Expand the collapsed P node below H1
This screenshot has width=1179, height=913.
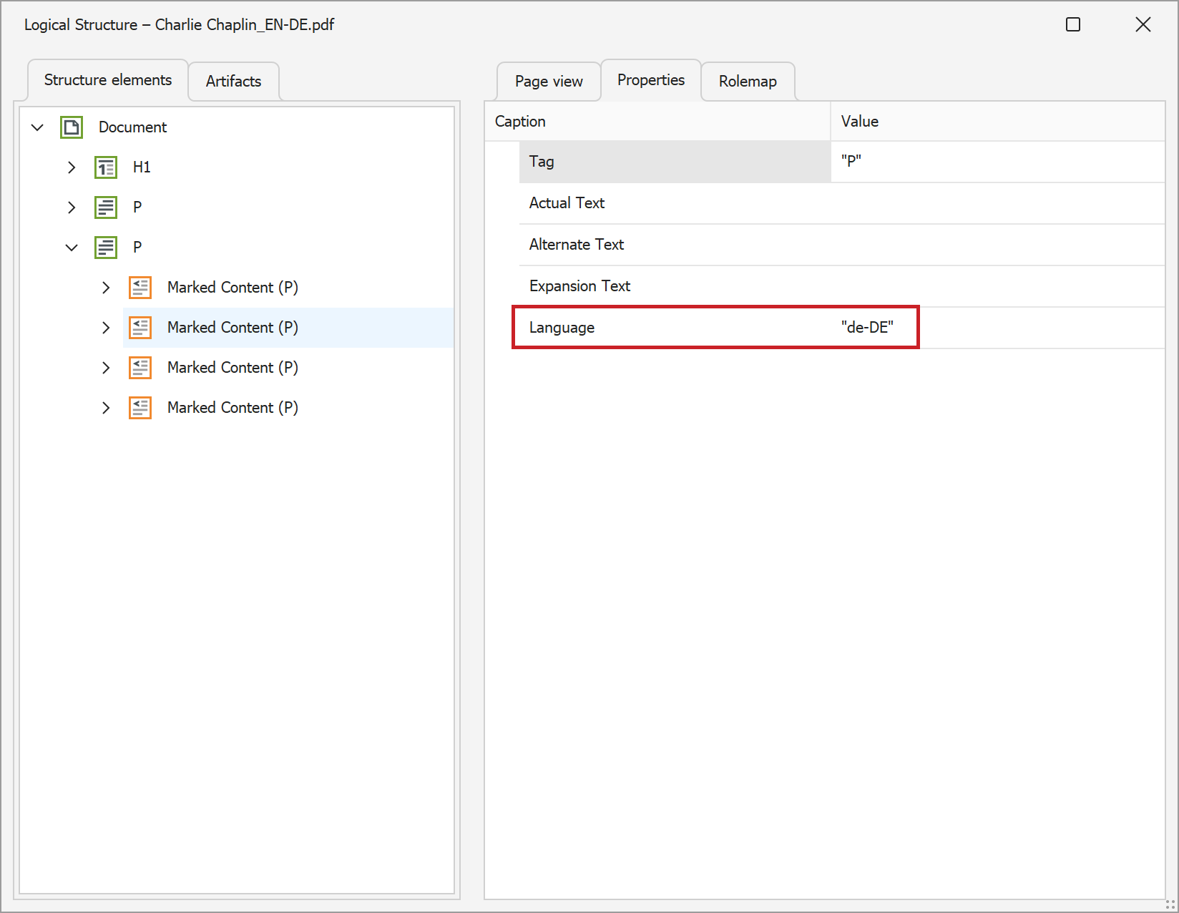tap(72, 207)
